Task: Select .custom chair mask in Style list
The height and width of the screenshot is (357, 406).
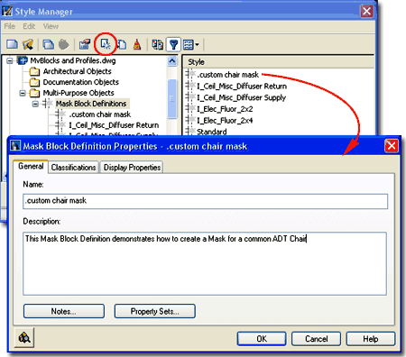Action: tap(227, 75)
